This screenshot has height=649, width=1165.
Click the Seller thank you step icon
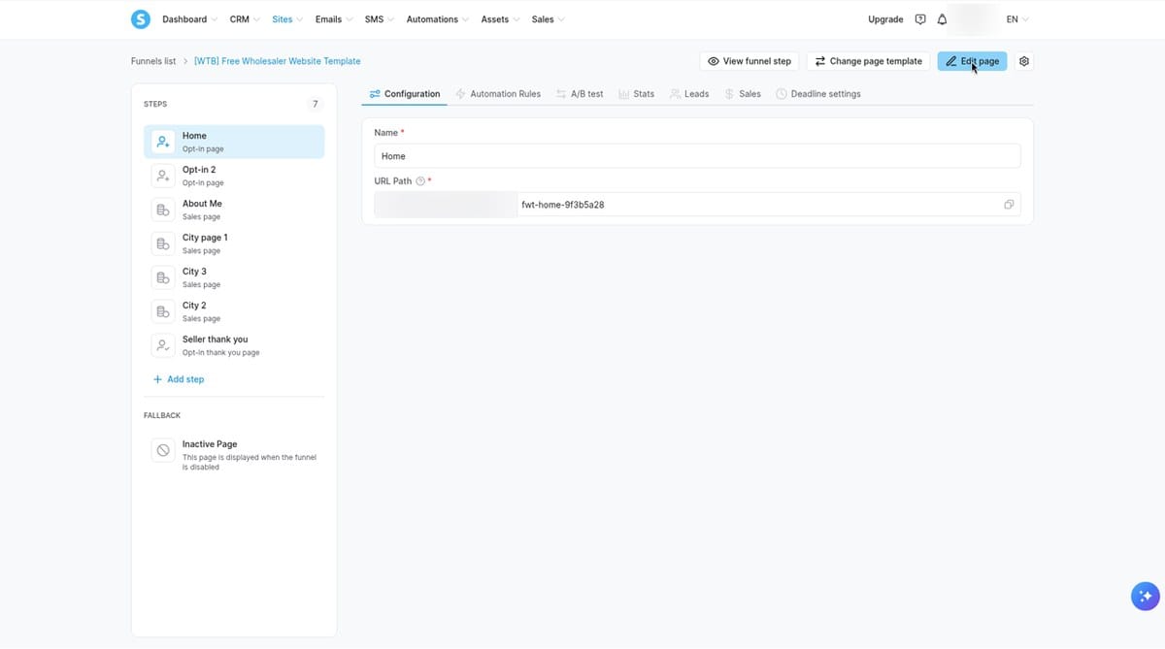[163, 345]
